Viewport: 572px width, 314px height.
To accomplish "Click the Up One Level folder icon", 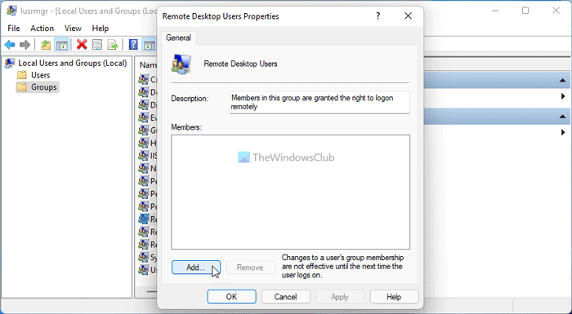I will pos(46,45).
